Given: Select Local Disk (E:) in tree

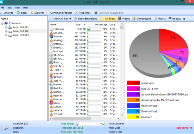Looking at the screenshot, I should point(21,35).
